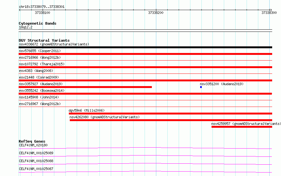Select the red nsv4262080 variant bar
Image resolution: width=281 pixels, height=176 pixels.
(171, 120)
